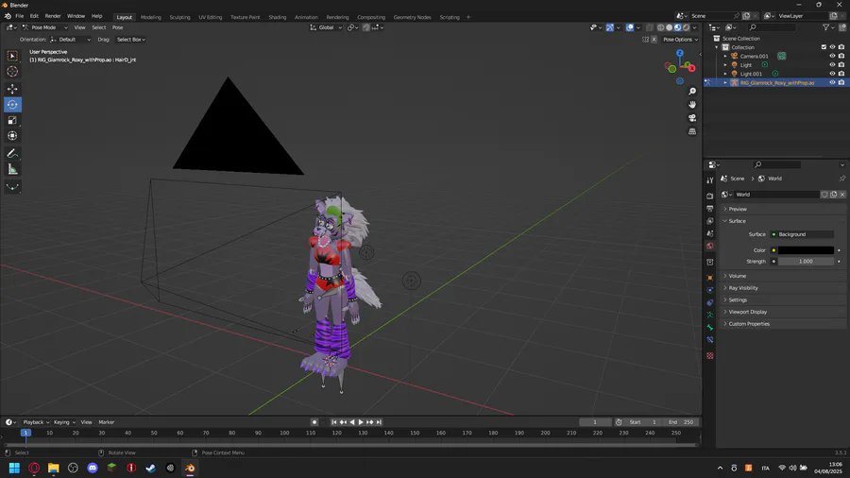Open the Tool properties tab icon
This screenshot has width=850, height=478.
click(710, 180)
